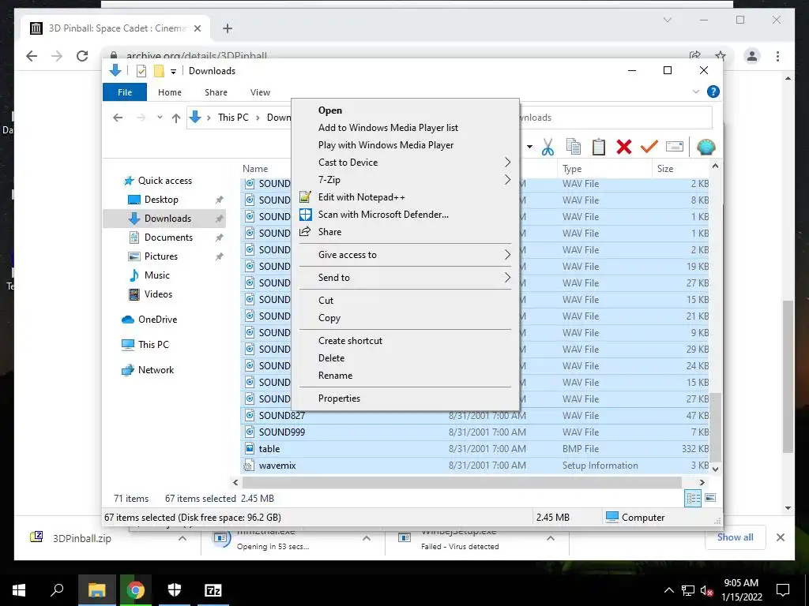Close the Chrome downloads bar
Screen dimensions: 809x606
(781, 537)
